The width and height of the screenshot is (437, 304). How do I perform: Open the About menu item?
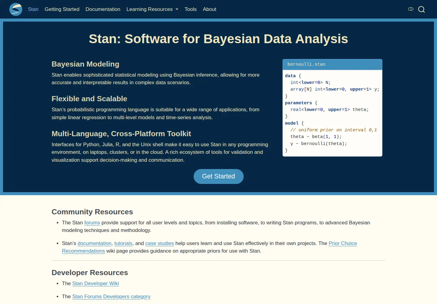click(209, 9)
